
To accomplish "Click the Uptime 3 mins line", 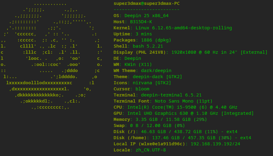I will [x=133, y=34].
